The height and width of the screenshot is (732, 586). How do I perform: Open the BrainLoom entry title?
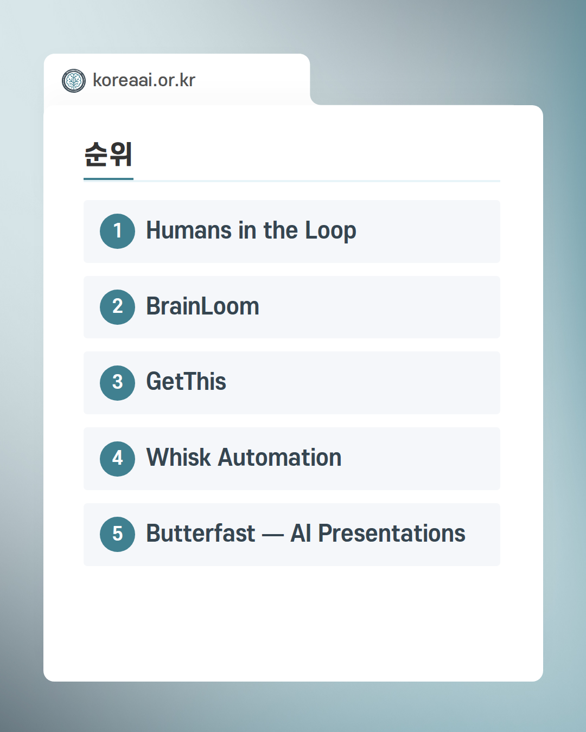click(x=202, y=306)
